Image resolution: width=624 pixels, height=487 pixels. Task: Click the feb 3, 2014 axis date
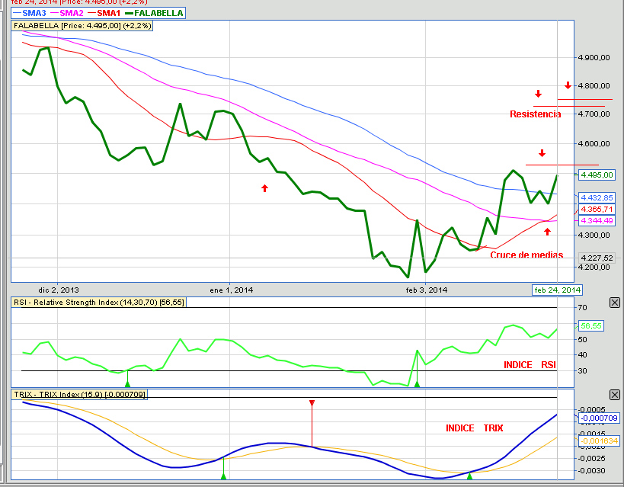[x=426, y=290]
